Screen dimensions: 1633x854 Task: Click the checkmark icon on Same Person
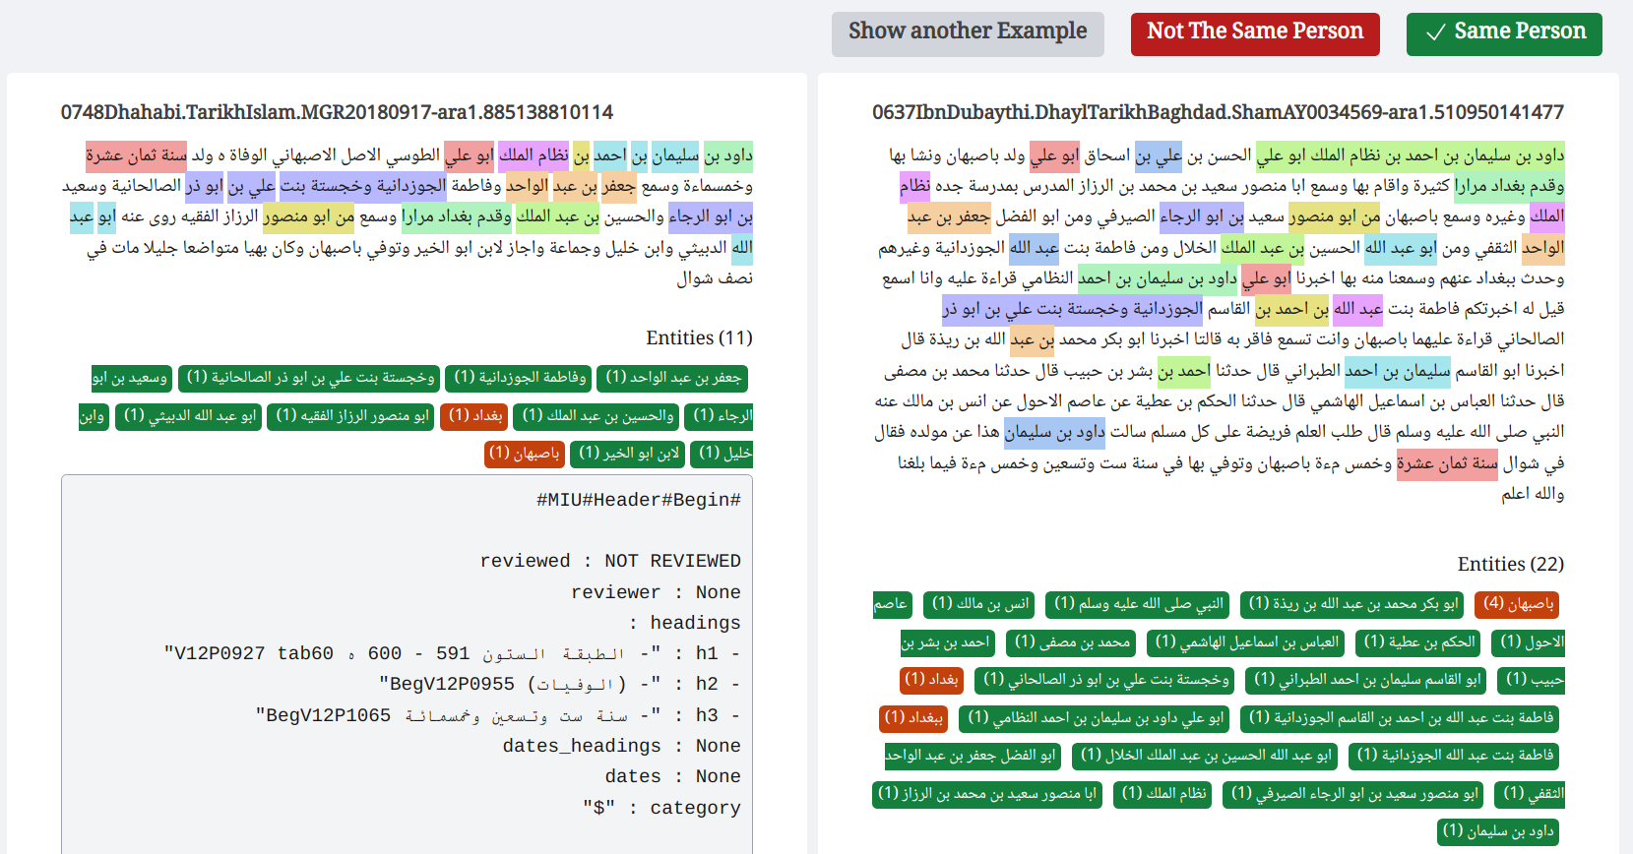[x=1435, y=32]
